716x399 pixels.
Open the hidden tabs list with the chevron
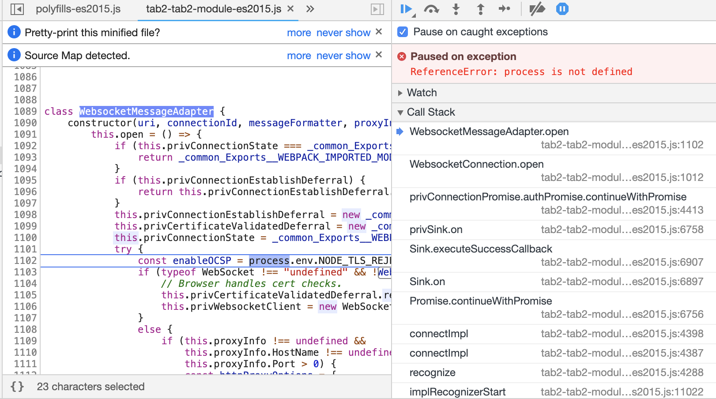tap(309, 8)
